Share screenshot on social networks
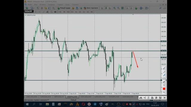Screen dimensions: 191x107 coord(144,98)
